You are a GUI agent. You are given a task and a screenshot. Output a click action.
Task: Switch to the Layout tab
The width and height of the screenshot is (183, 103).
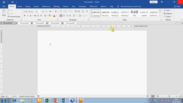[x=36, y=6]
